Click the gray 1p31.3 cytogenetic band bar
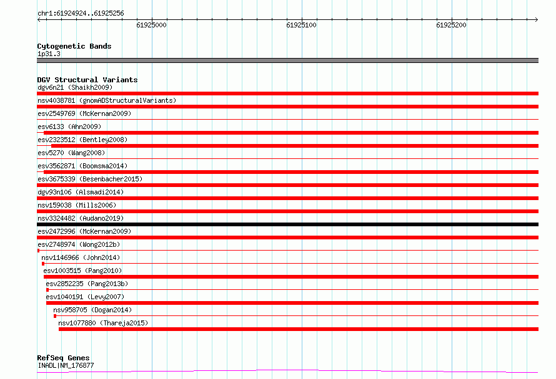Viewport: 556px width, 379px height. point(287,60)
